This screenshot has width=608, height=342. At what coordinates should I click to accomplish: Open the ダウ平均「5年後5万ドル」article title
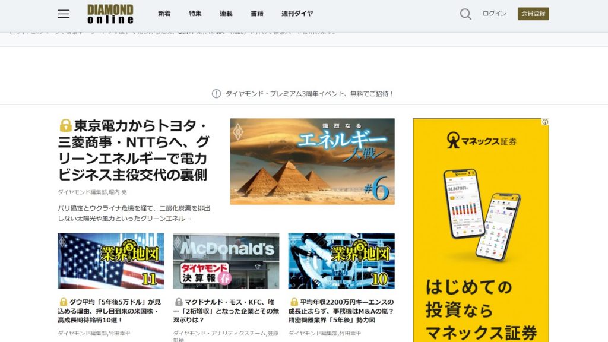110,311
